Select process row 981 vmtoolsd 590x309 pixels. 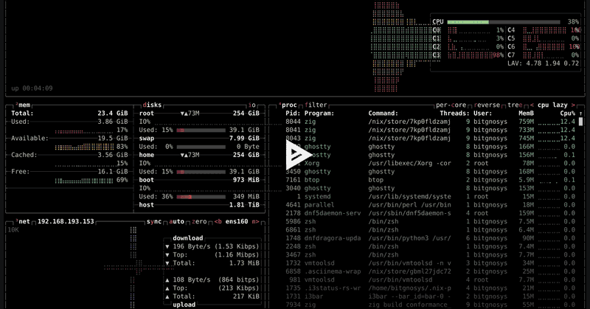430,280
